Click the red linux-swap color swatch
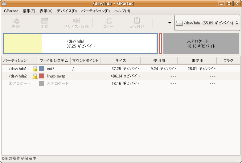This screenshot has width=242, height=163. point(42,76)
